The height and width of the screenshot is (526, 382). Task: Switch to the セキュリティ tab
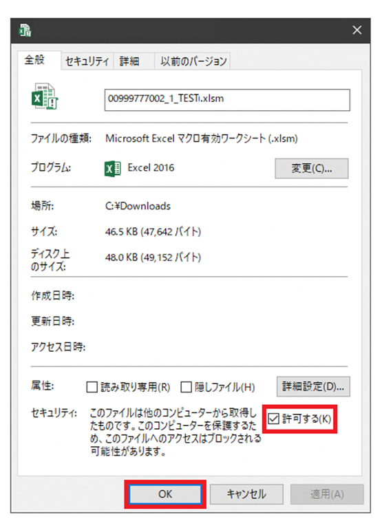(x=87, y=61)
